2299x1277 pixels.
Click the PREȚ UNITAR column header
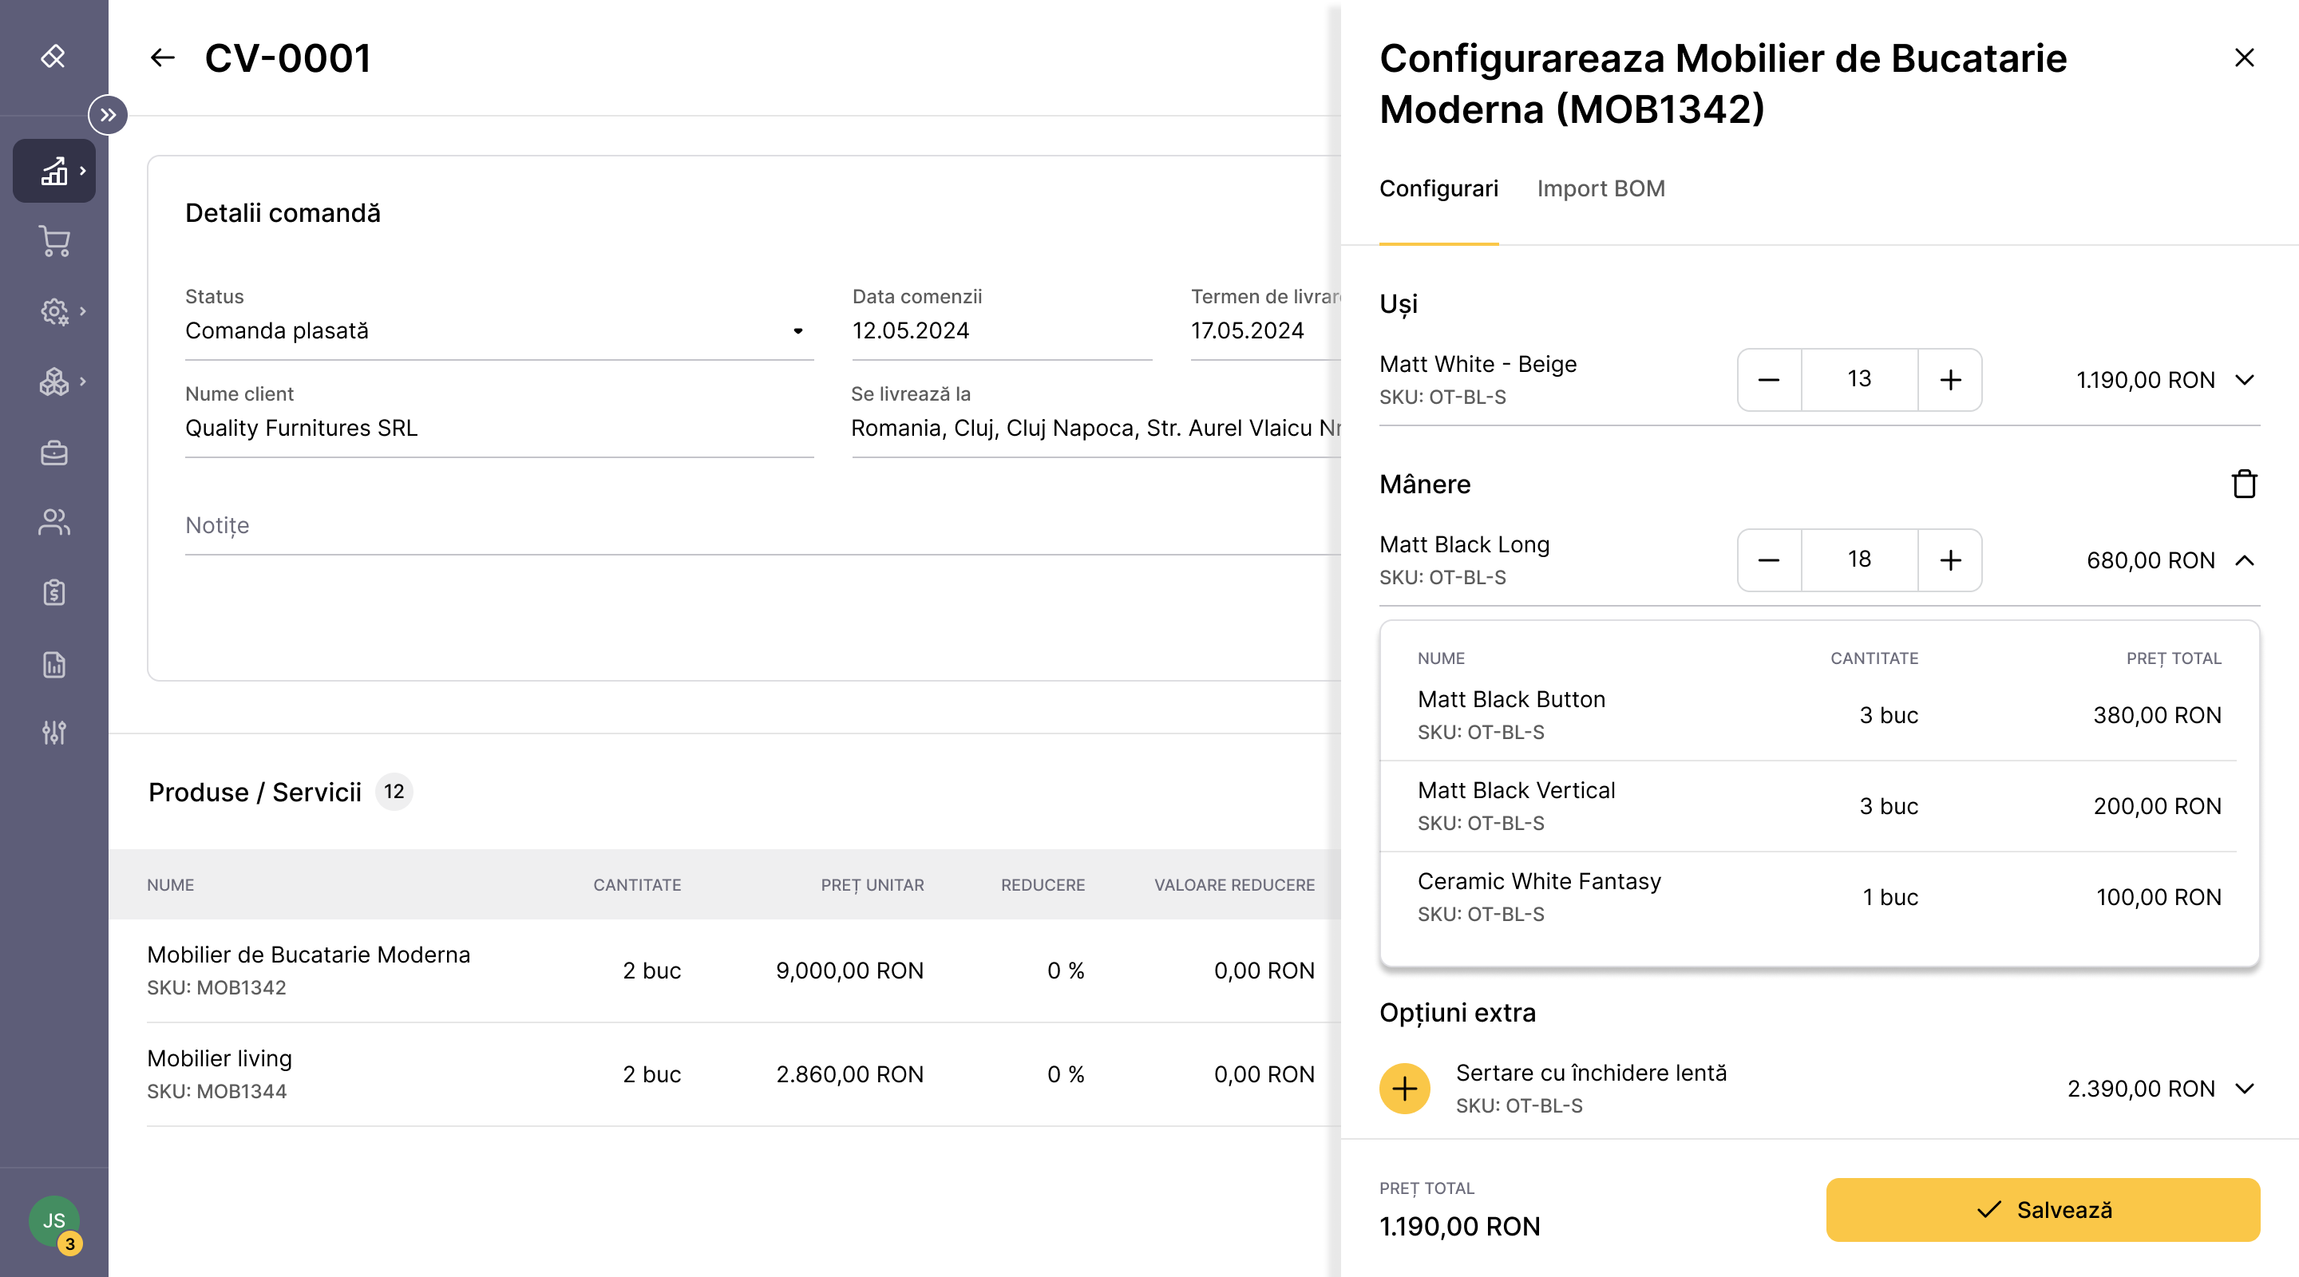(x=872, y=885)
